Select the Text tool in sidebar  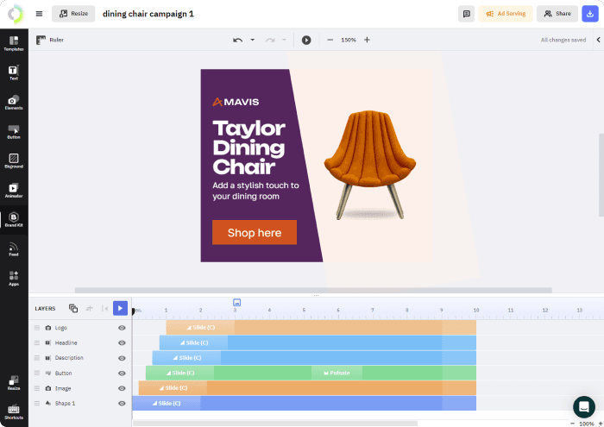13,72
